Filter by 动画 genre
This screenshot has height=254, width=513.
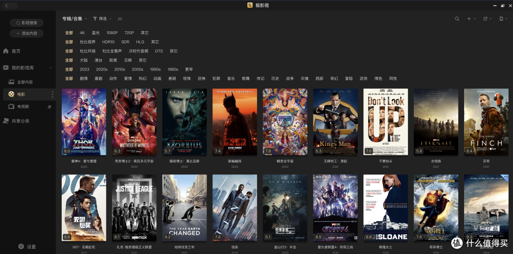[157, 78]
